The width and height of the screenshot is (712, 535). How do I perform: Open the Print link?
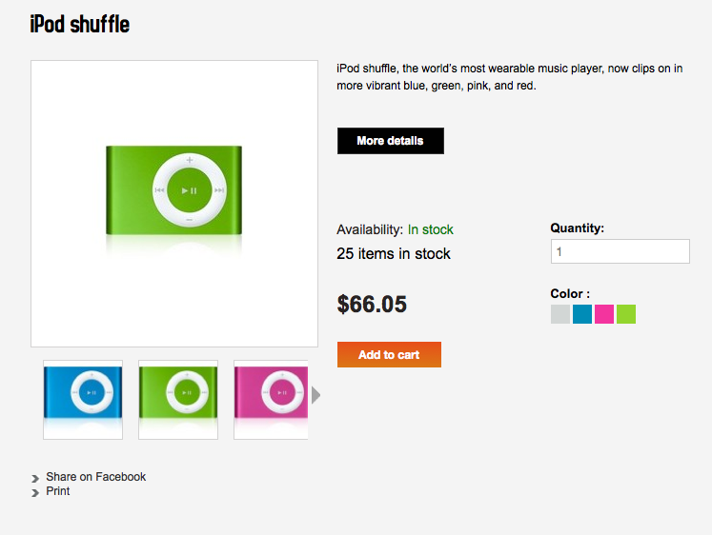click(x=58, y=491)
